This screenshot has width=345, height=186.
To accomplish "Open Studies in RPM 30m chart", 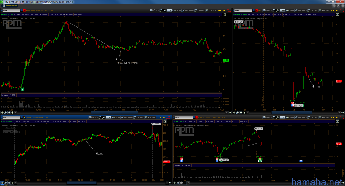I will pos(313,10).
